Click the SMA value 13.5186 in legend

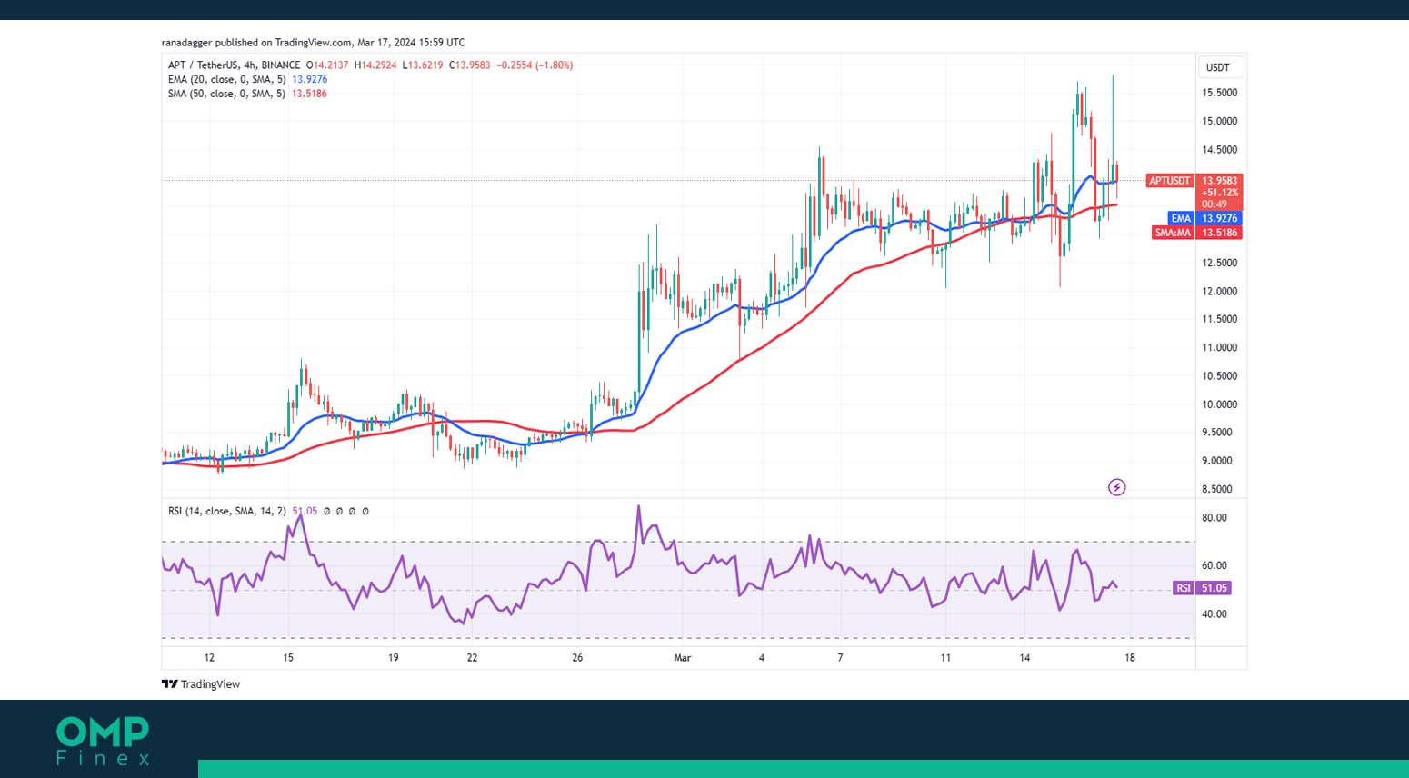309,94
